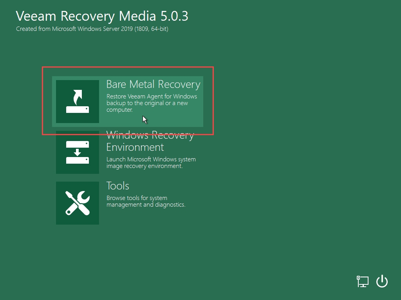This screenshot has height=300, width=401.
Task: Select the Bare Metal Recovery title
Action: coord(153,84)
